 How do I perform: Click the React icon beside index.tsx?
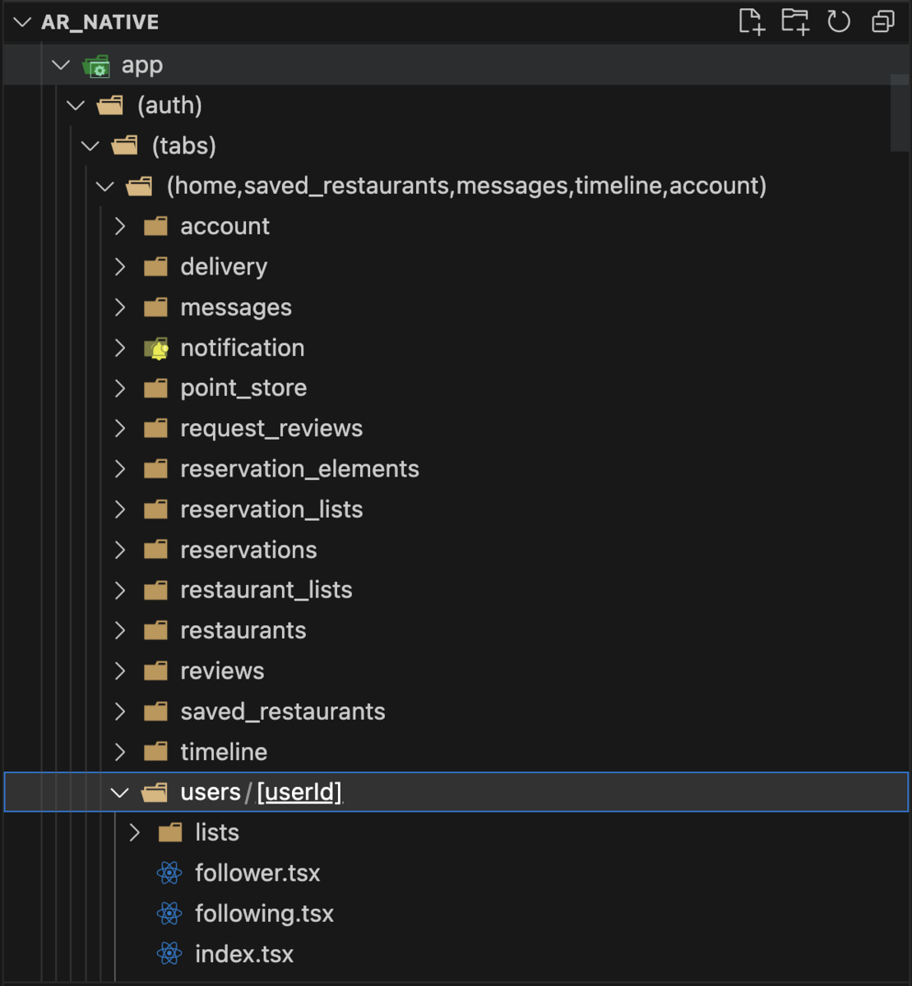169,954
